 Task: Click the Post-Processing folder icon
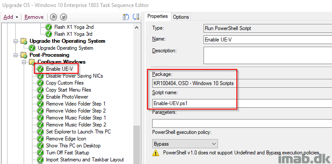click(x=24, y=55)
